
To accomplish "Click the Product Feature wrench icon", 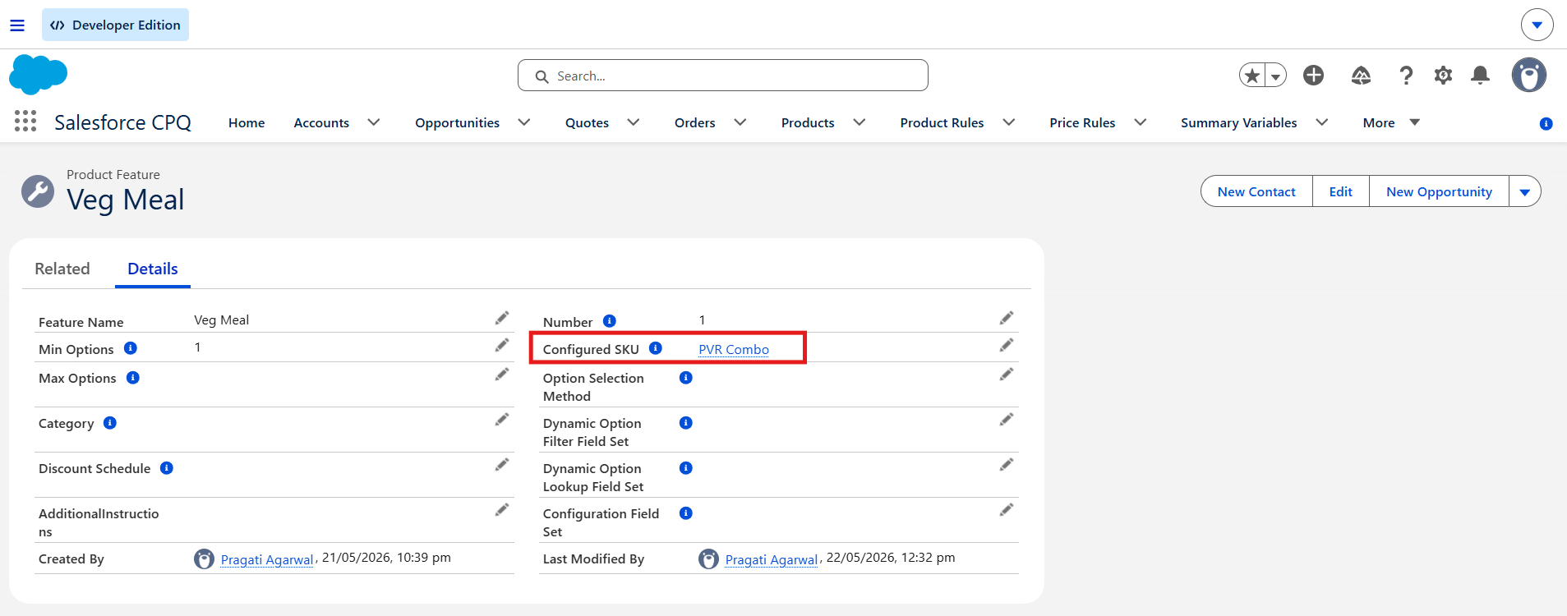I will point(38,191).
